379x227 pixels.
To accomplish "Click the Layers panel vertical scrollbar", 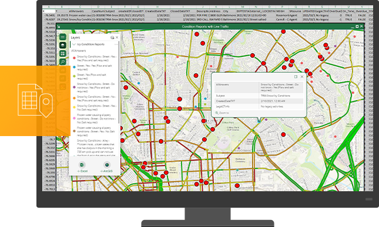I will pyautogui.click(x=119, y=82).
